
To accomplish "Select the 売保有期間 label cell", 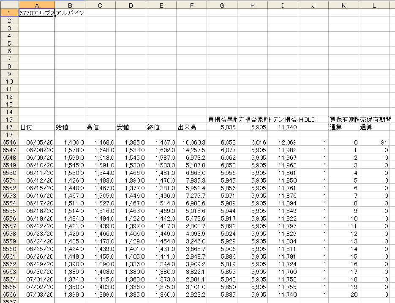I will (x=374, y=120).
